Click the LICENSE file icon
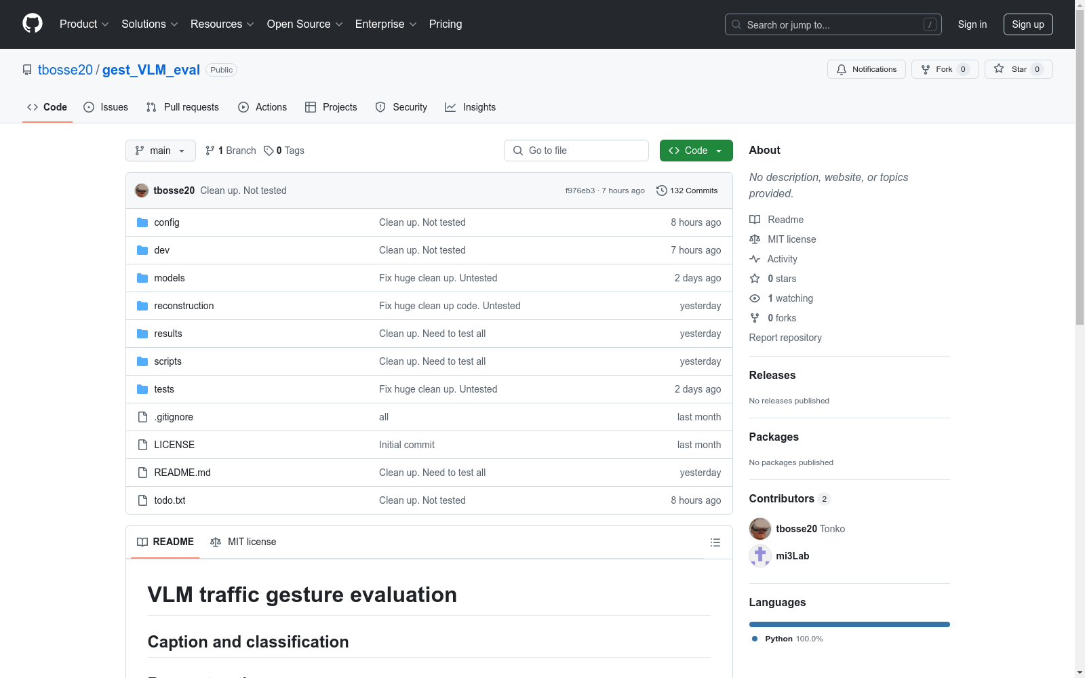This screenshot has width=1085, height=678. click(142, 445)
